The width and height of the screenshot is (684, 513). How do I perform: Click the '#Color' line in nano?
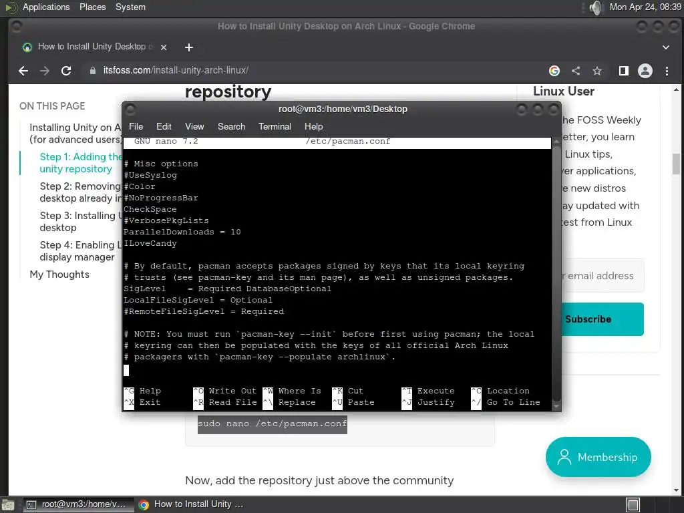[x=140, y=186]
